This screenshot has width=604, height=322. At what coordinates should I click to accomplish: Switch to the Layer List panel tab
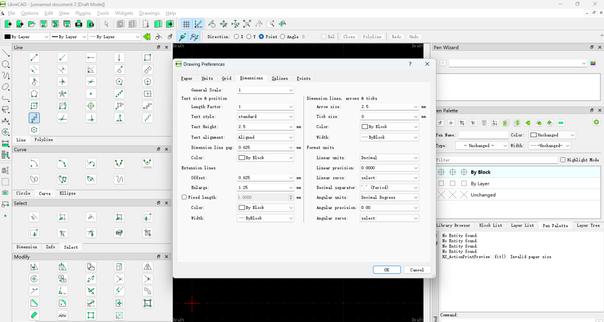tap(522, 225)
